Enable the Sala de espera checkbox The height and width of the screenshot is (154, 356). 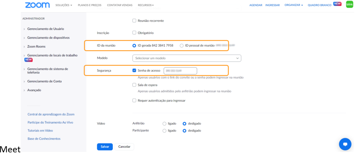coord(134,85)
